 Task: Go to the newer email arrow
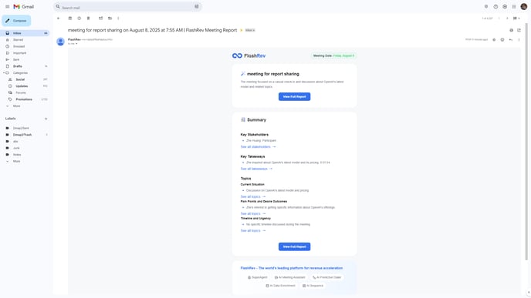pyautogui.click(x=499, y=18)
